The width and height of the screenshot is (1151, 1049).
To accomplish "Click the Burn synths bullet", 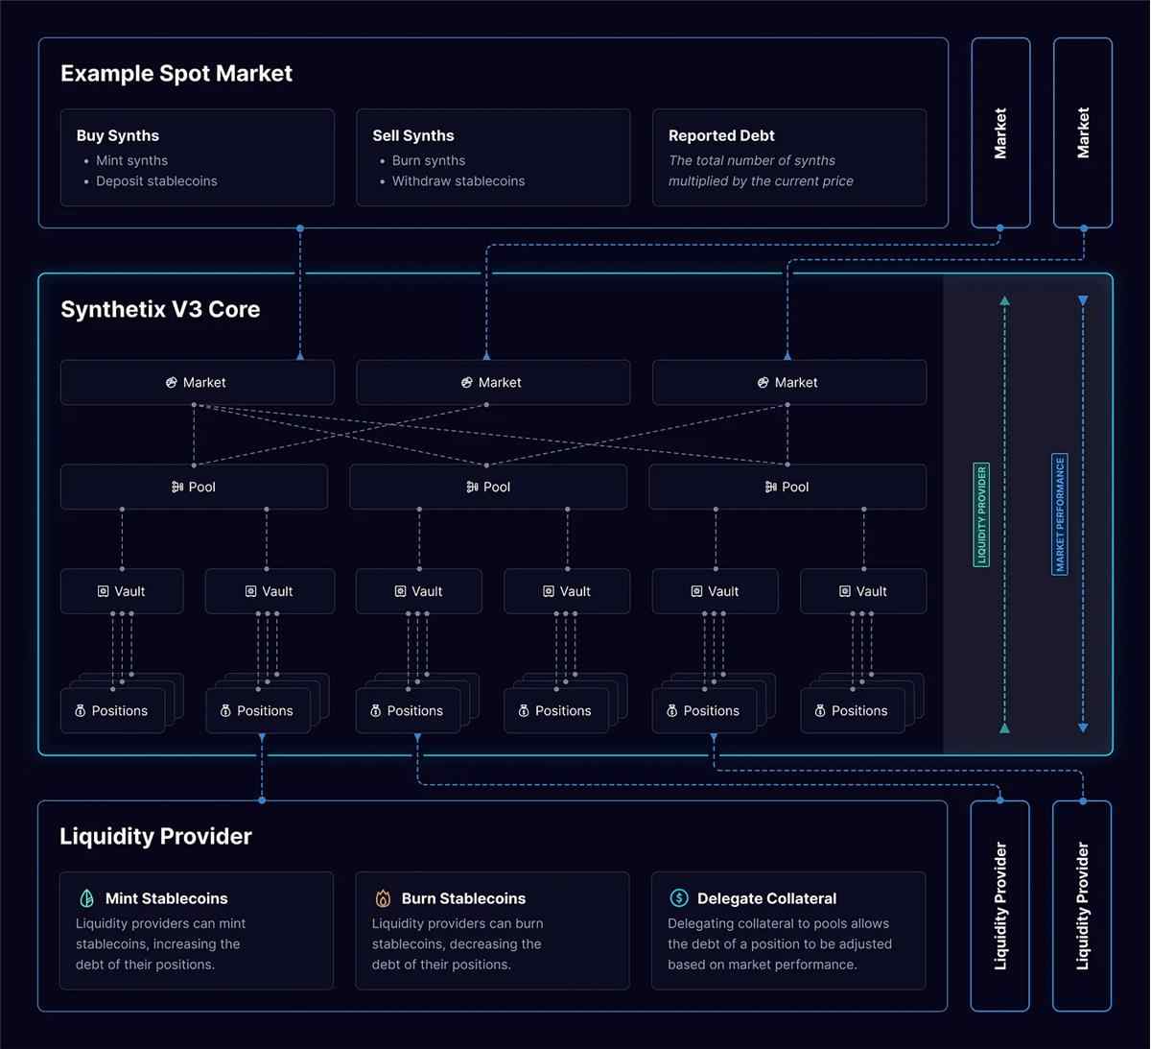I will [x=428, y=160].
